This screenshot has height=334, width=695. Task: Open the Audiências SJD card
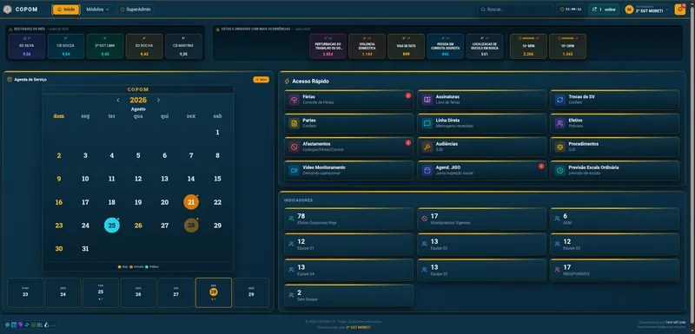pyautogui.click(x=482, y=147)
